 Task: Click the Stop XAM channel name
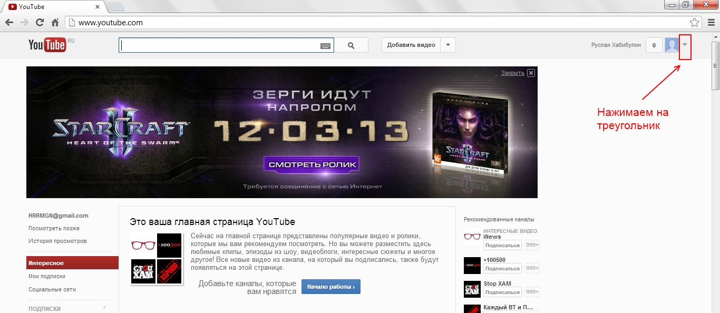coord(497,283)
